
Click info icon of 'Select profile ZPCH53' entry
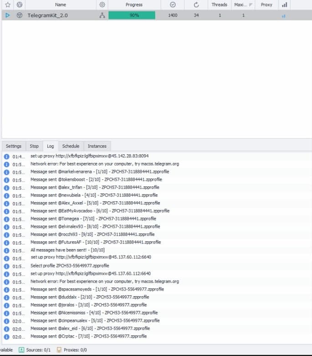(x=6, y=267)
